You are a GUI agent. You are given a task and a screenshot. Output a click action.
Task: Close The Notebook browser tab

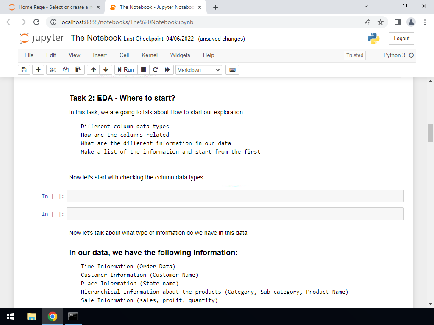200,7
